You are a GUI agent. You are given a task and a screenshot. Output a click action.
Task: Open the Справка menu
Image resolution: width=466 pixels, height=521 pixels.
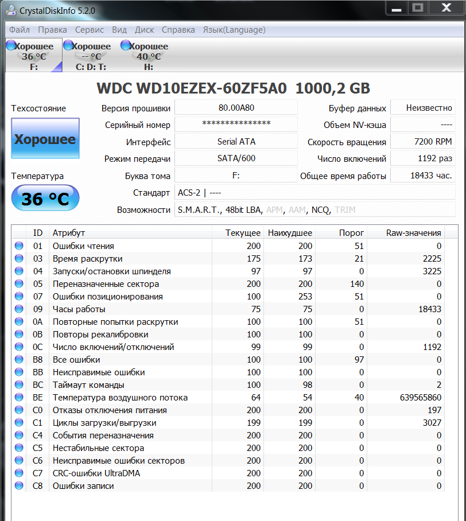click(x=178, y=30)
